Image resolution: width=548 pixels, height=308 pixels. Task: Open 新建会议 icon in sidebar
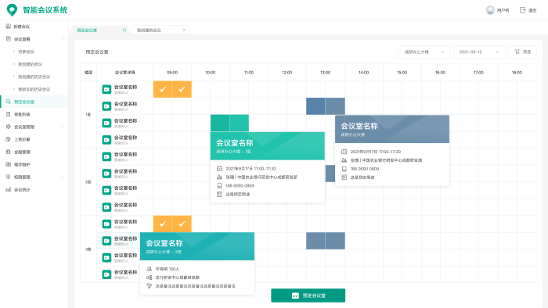[8, 27]
